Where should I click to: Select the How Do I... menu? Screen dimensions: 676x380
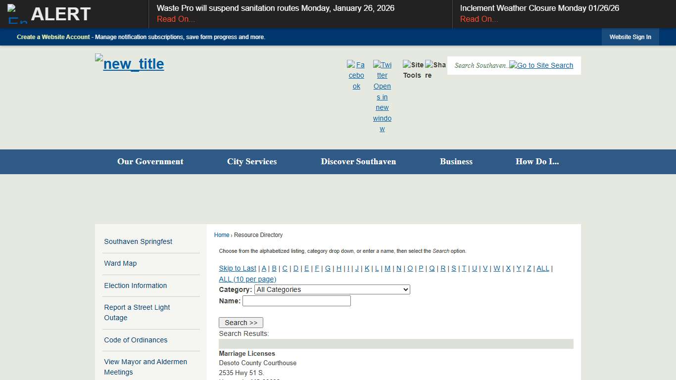(x=537, y=162)
